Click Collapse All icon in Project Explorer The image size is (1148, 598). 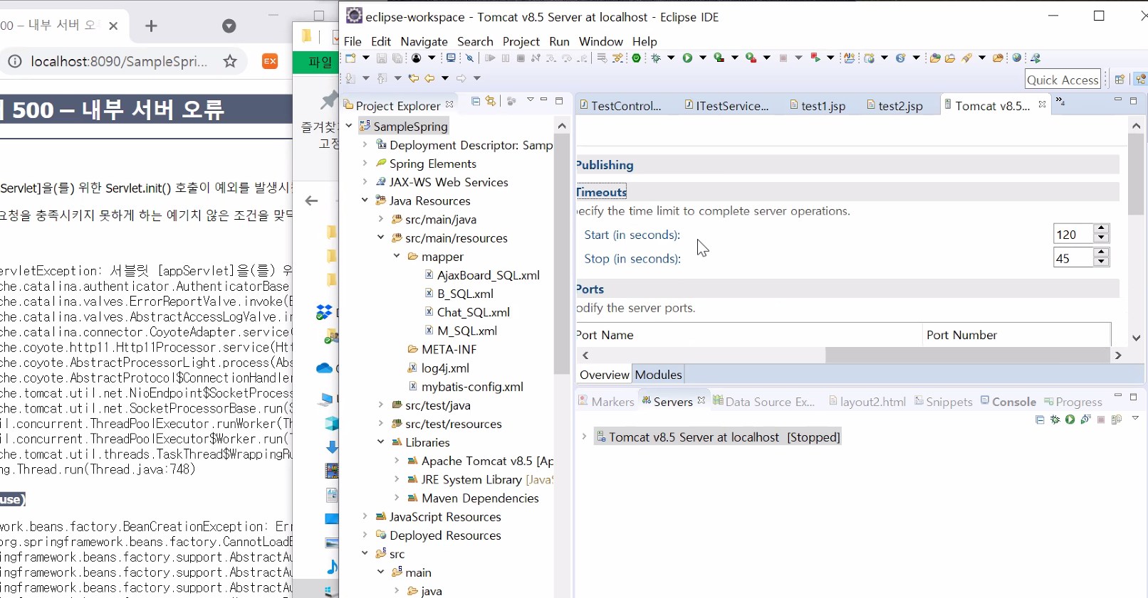476,101
